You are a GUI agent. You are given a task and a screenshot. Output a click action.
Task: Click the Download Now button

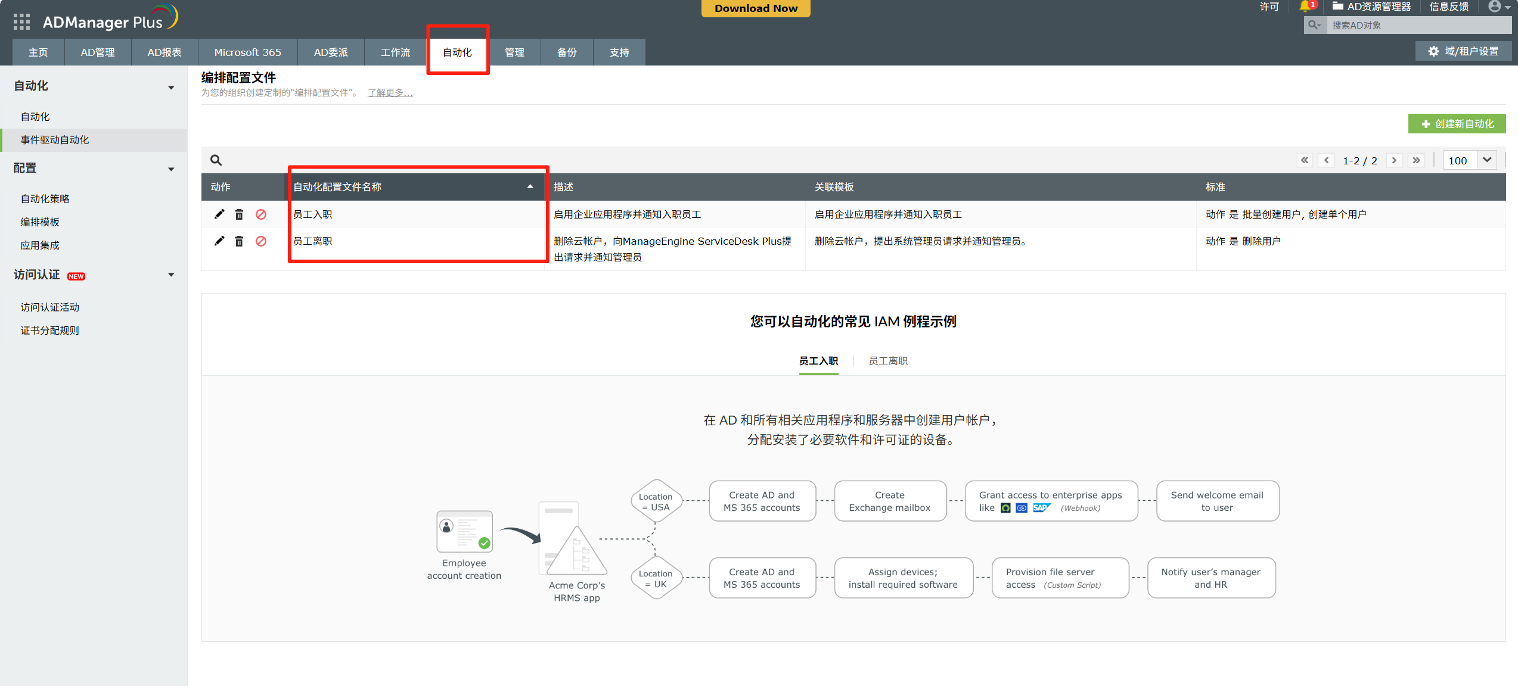(x=755, y=8)
